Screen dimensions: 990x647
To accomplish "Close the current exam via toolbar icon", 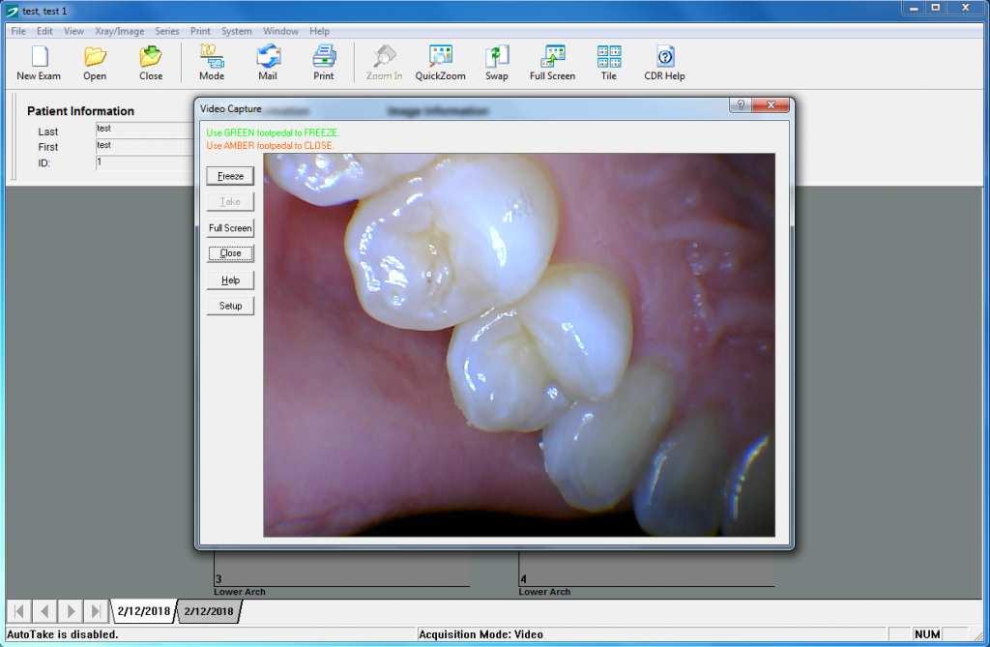I will [x=150, y=62].
